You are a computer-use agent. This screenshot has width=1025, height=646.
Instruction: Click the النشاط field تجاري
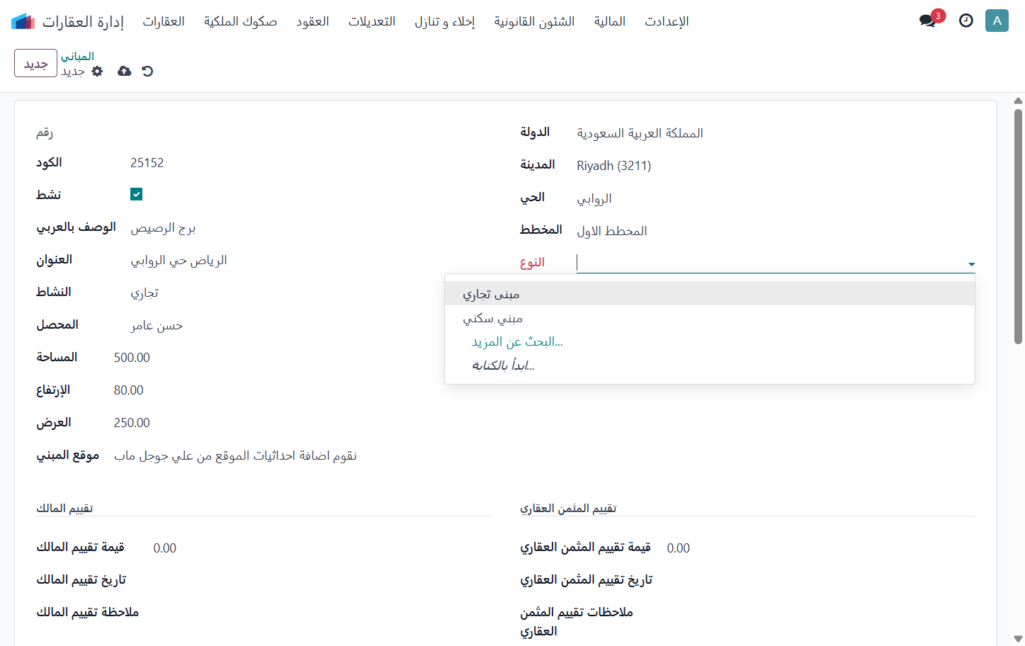tap(145, 293)
